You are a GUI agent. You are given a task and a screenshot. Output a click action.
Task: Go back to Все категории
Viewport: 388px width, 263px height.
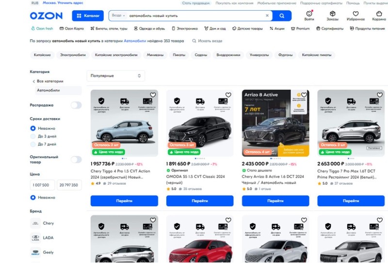coord(49,81)
